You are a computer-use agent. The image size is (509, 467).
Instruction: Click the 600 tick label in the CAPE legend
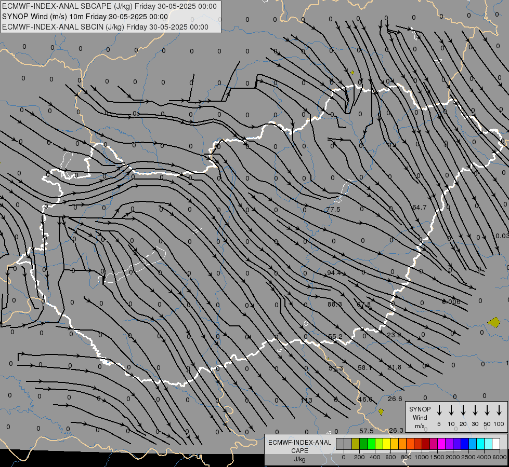(x=390, y=457)
